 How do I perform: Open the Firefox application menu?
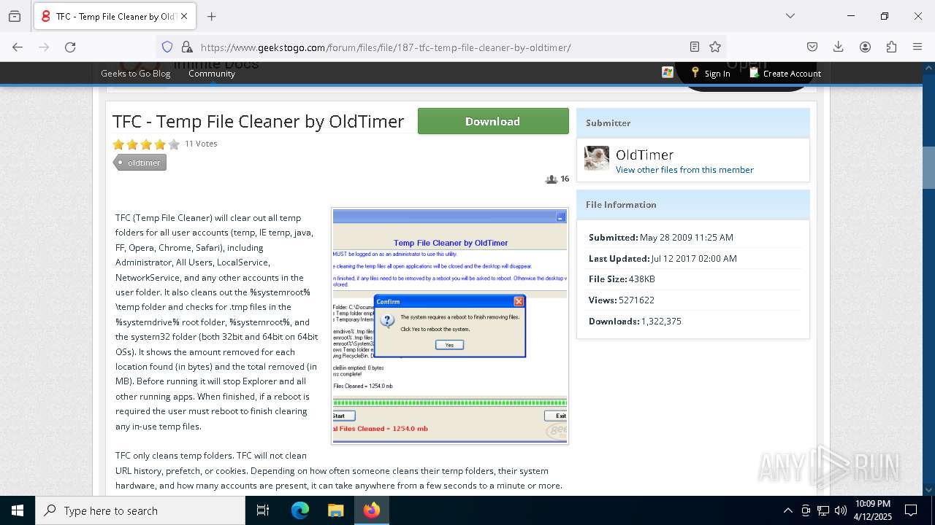(917, 47)
